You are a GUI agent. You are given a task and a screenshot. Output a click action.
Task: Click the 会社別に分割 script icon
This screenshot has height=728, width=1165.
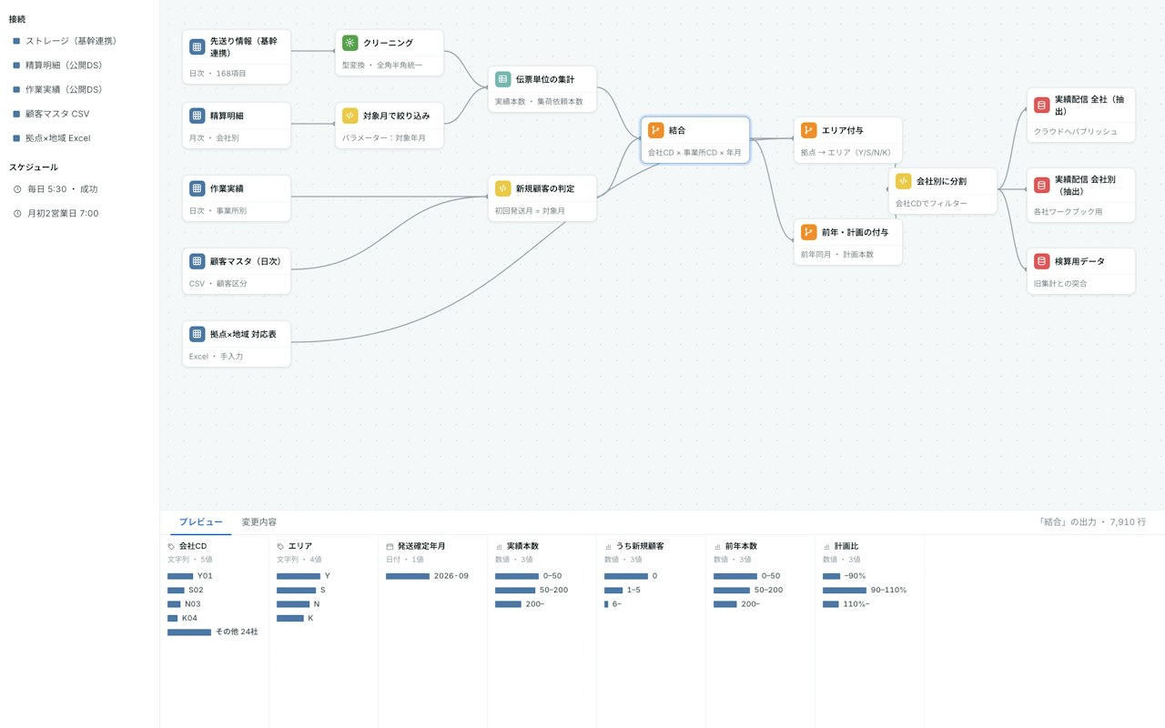click(x=903, y=181)
